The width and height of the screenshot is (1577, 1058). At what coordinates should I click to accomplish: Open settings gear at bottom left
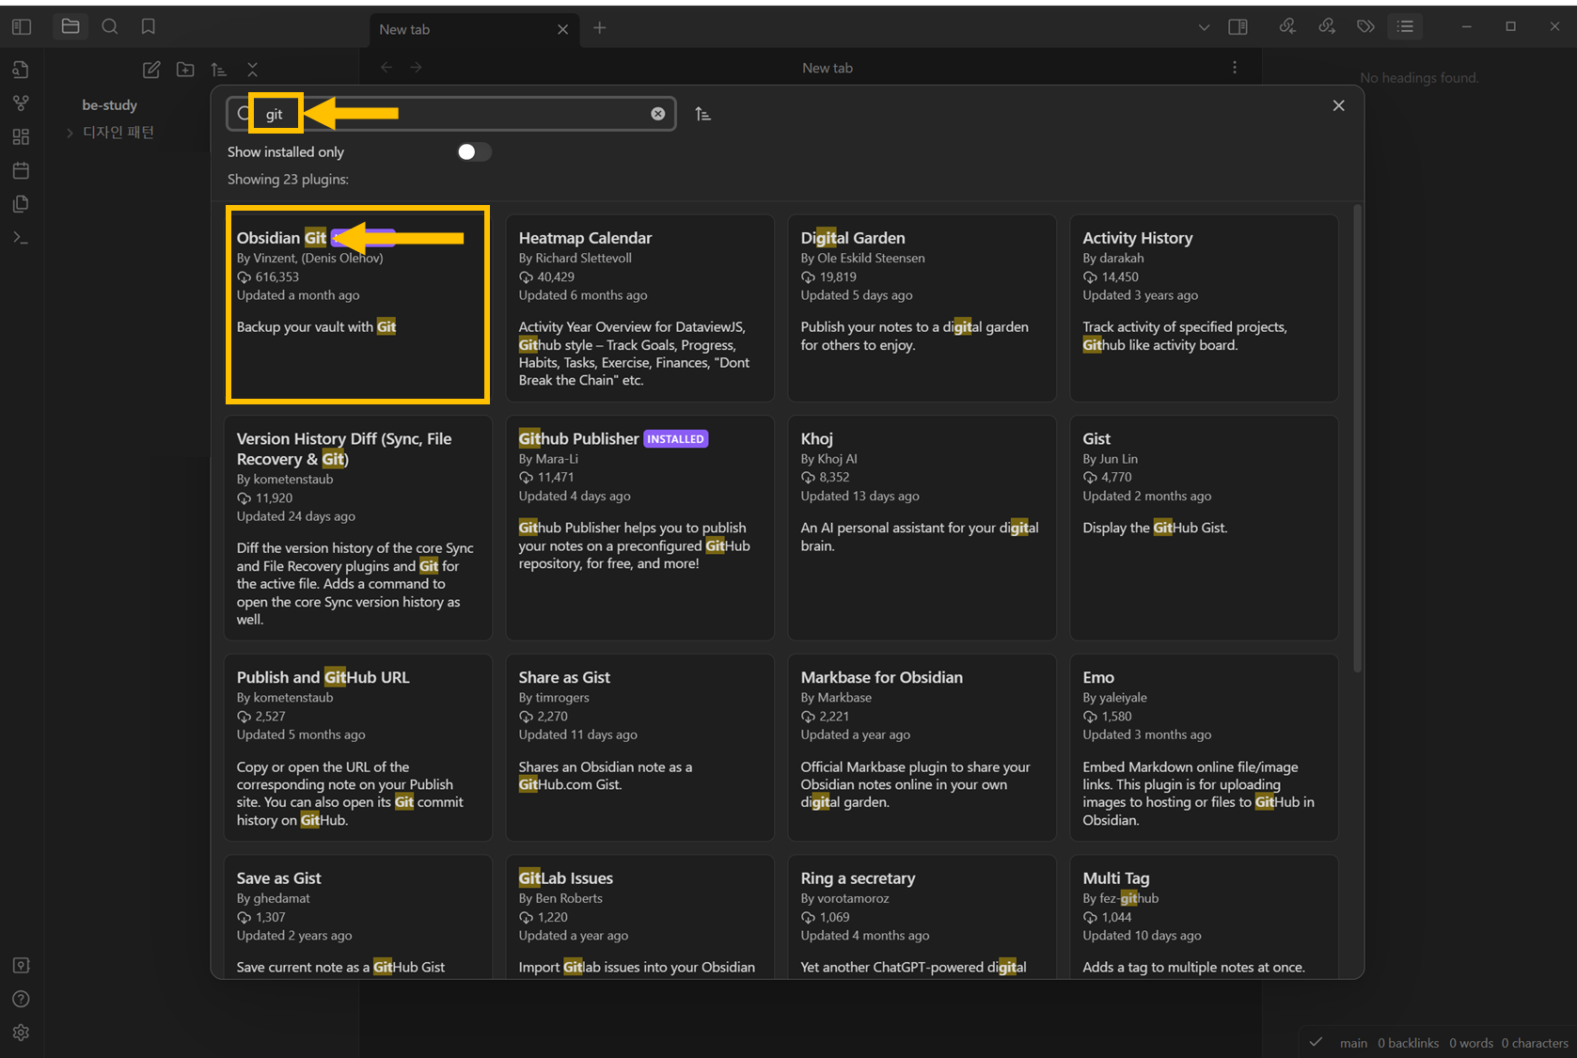pos(21,1033)
